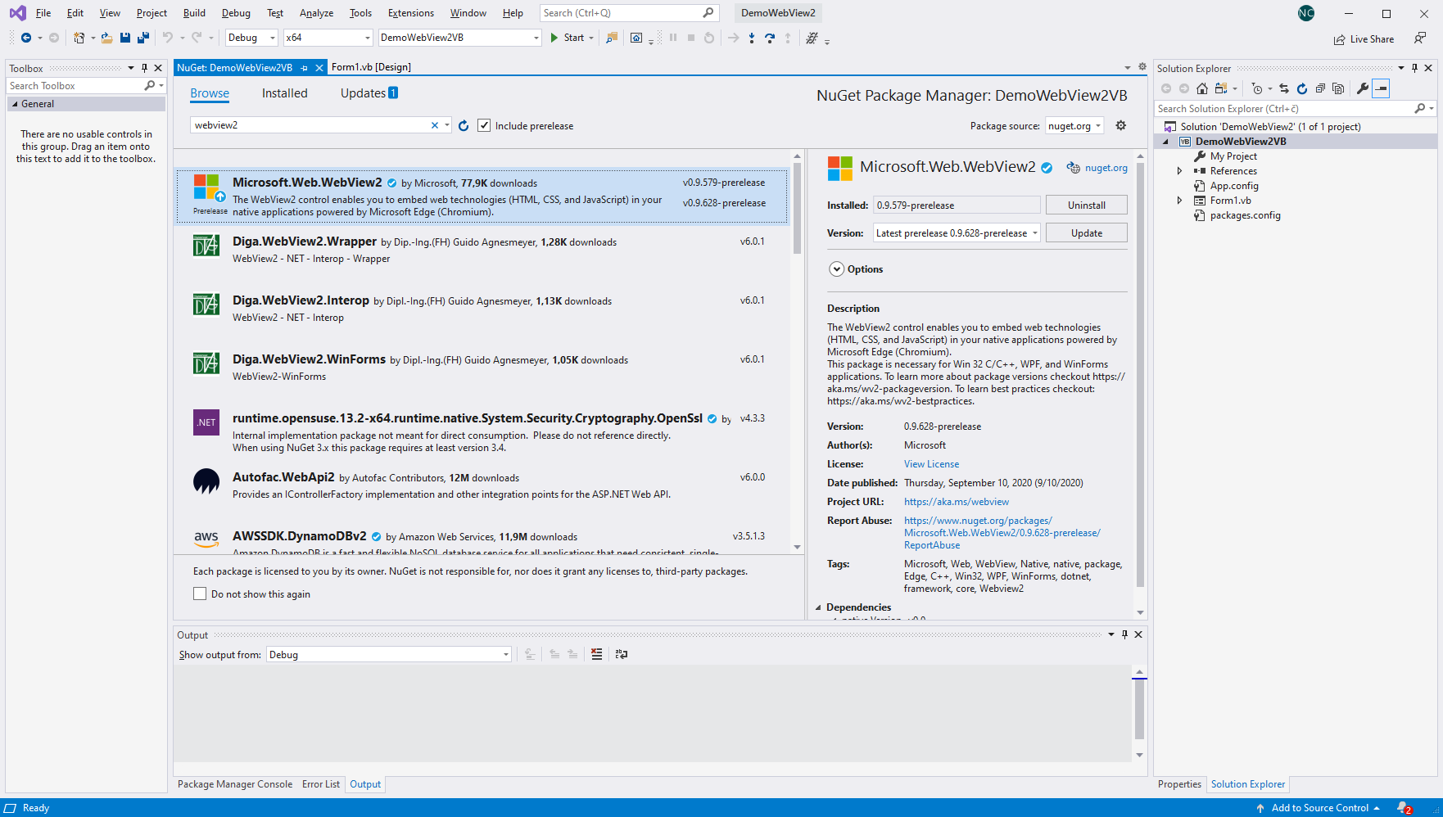Collapse the Dependencies section
The width and height of the screenshot is (1443, 817).
[x=818, y=607]
